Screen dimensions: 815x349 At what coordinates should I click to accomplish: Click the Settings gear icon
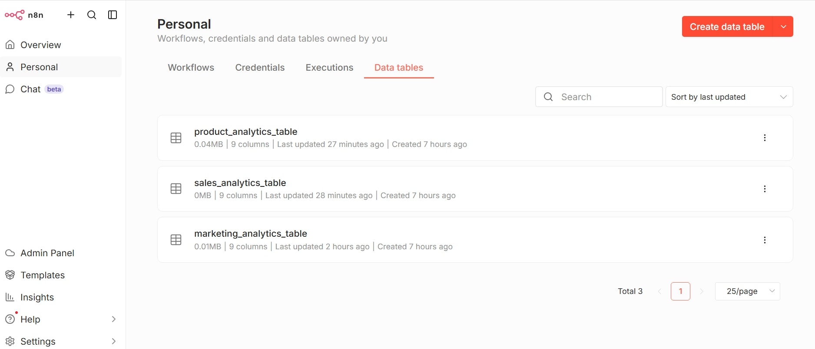click(10, 341)
